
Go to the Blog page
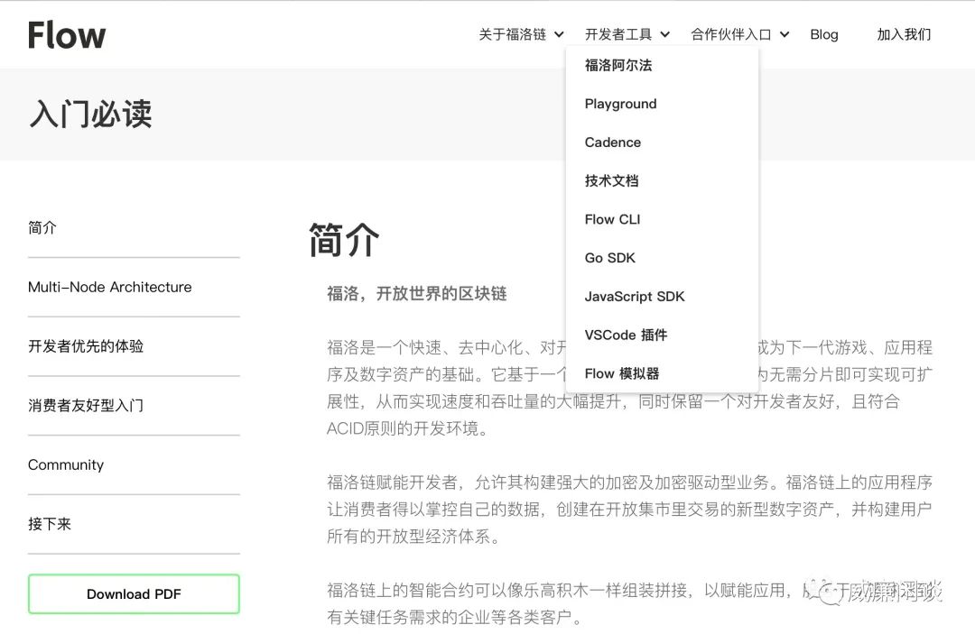click(x=824, y=35)
